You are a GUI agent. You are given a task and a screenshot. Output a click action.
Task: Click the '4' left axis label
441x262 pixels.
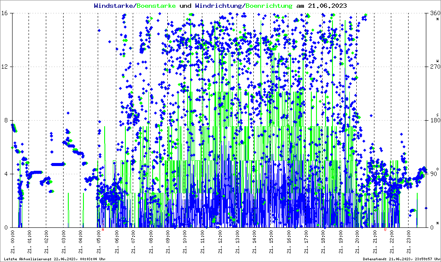(x=6, y=174)
